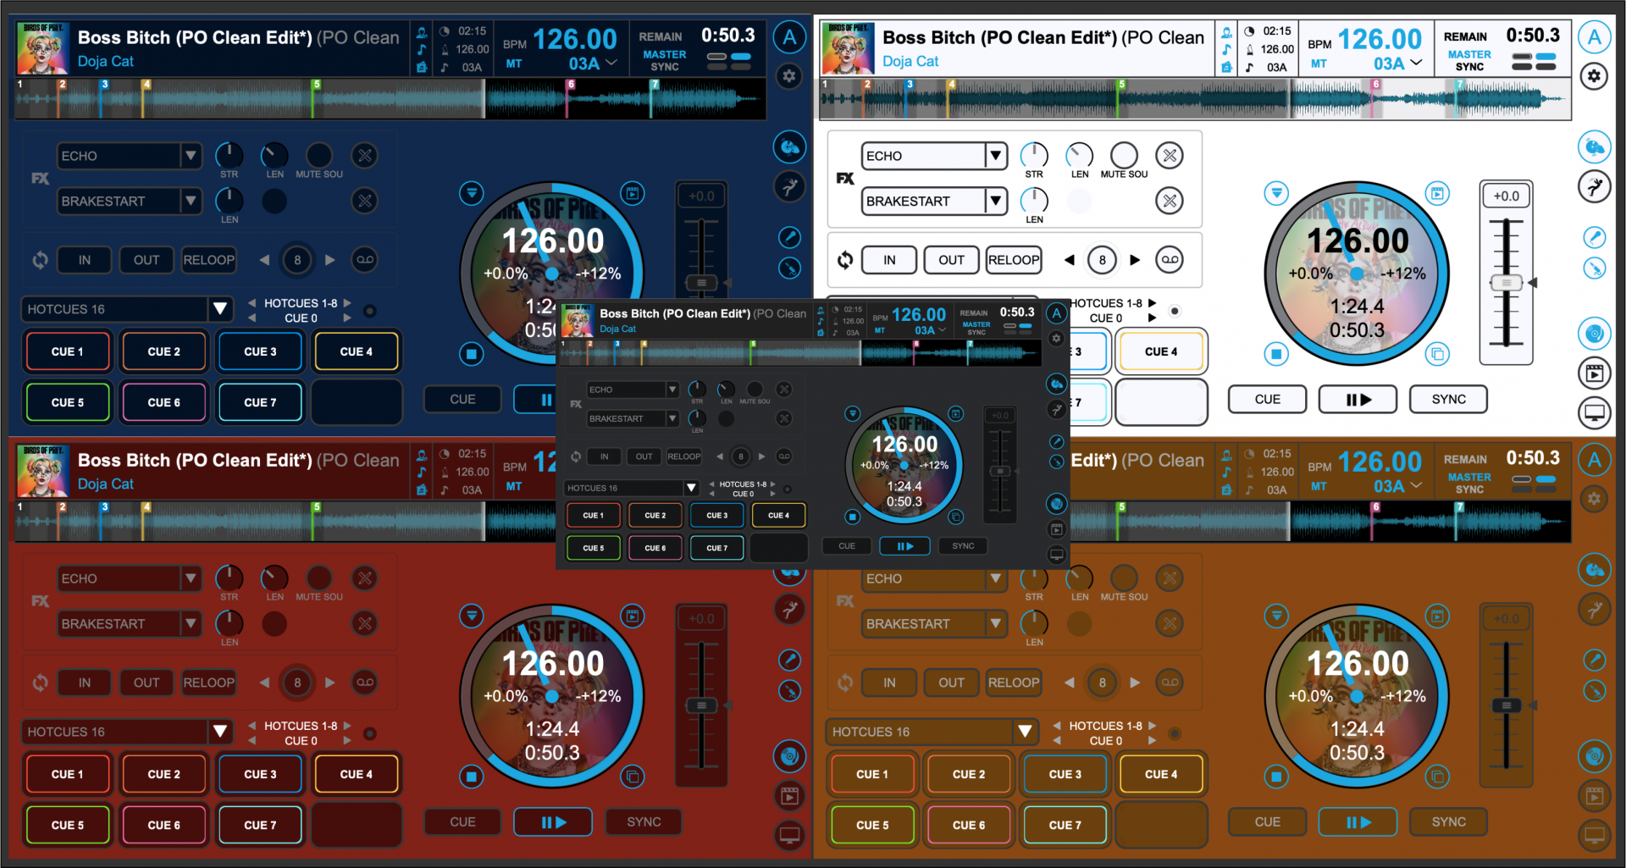The image size is (1626, 868).
Task: Open scratch turntable icon in white skin
Action: click(1594, 147)
